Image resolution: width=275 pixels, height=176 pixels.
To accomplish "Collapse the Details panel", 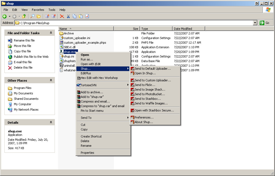I will tap(51, 122).
